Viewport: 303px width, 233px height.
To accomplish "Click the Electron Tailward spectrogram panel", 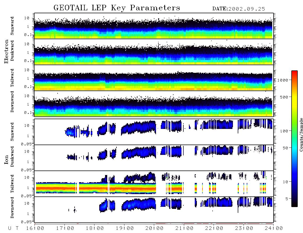I will (x=154, y=78).
